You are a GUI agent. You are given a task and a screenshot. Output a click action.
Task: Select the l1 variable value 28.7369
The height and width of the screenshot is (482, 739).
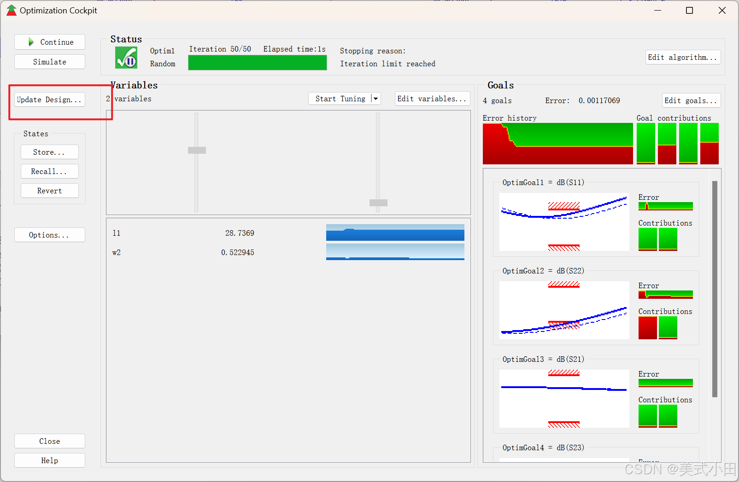[x=240, y=233]
